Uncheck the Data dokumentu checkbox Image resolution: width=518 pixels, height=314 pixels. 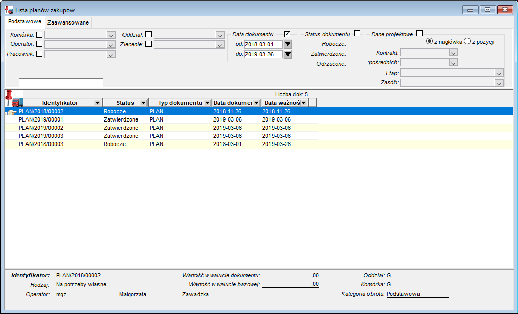(287, 34)
